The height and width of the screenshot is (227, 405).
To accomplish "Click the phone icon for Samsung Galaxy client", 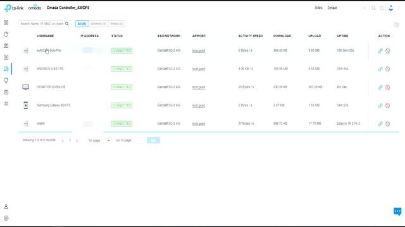I will (x=25, y=105).
